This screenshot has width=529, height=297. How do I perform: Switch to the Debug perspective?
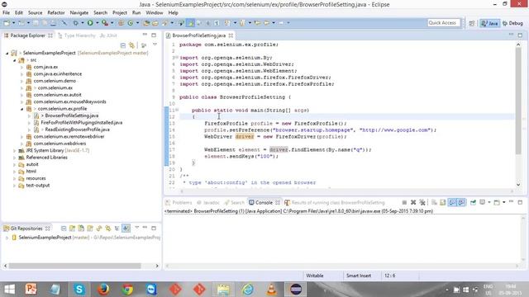(x=512, y=23)
